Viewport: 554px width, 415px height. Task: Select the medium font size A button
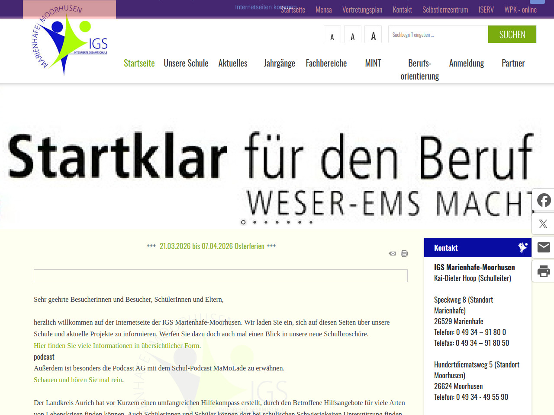pyautogui.click(x=353, y=35)
